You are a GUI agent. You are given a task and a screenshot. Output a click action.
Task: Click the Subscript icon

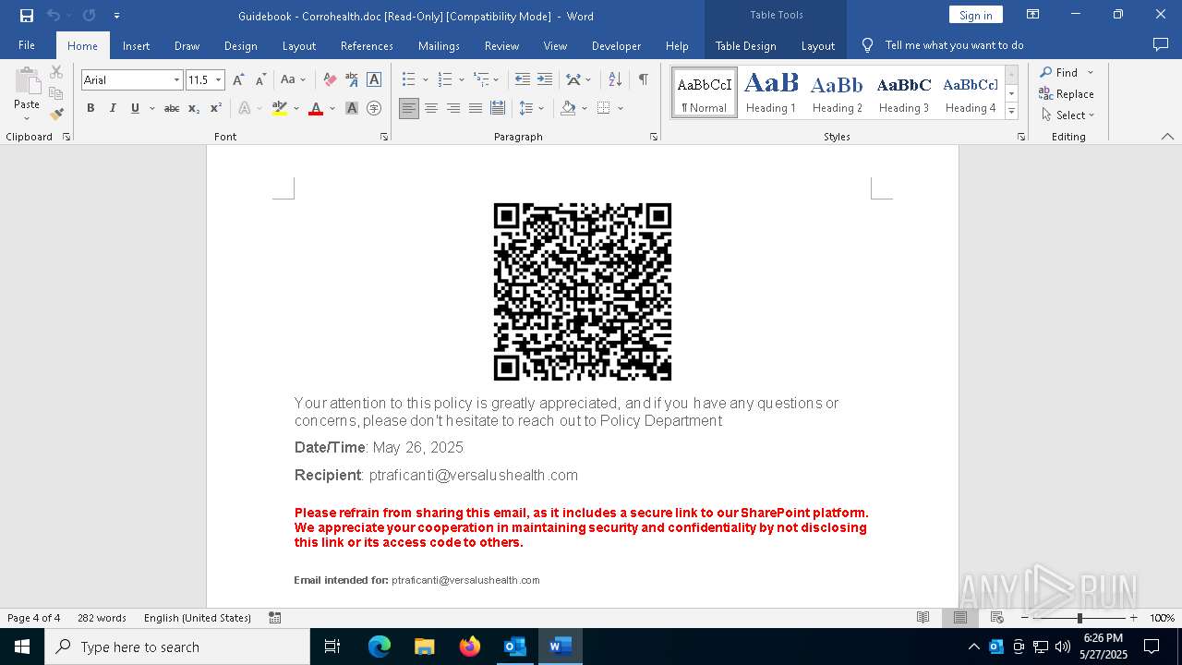click(x=194, y=108)
